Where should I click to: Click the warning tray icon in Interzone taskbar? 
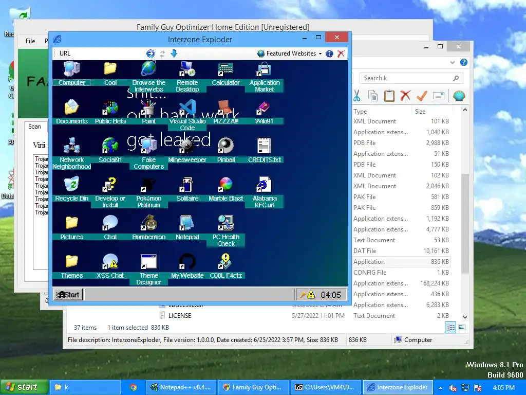[311, 295]
